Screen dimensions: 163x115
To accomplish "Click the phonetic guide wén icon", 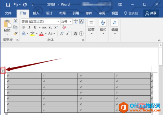I will click(x=76, y=21).
